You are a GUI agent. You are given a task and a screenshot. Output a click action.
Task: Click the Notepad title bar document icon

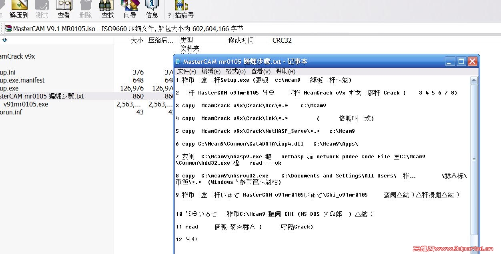178,61
